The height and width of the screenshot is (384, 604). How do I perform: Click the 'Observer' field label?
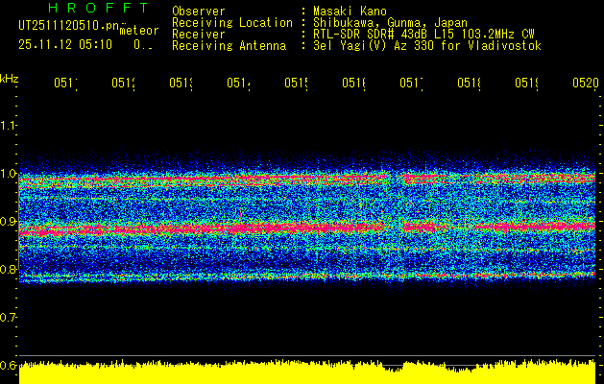[199, 12]
